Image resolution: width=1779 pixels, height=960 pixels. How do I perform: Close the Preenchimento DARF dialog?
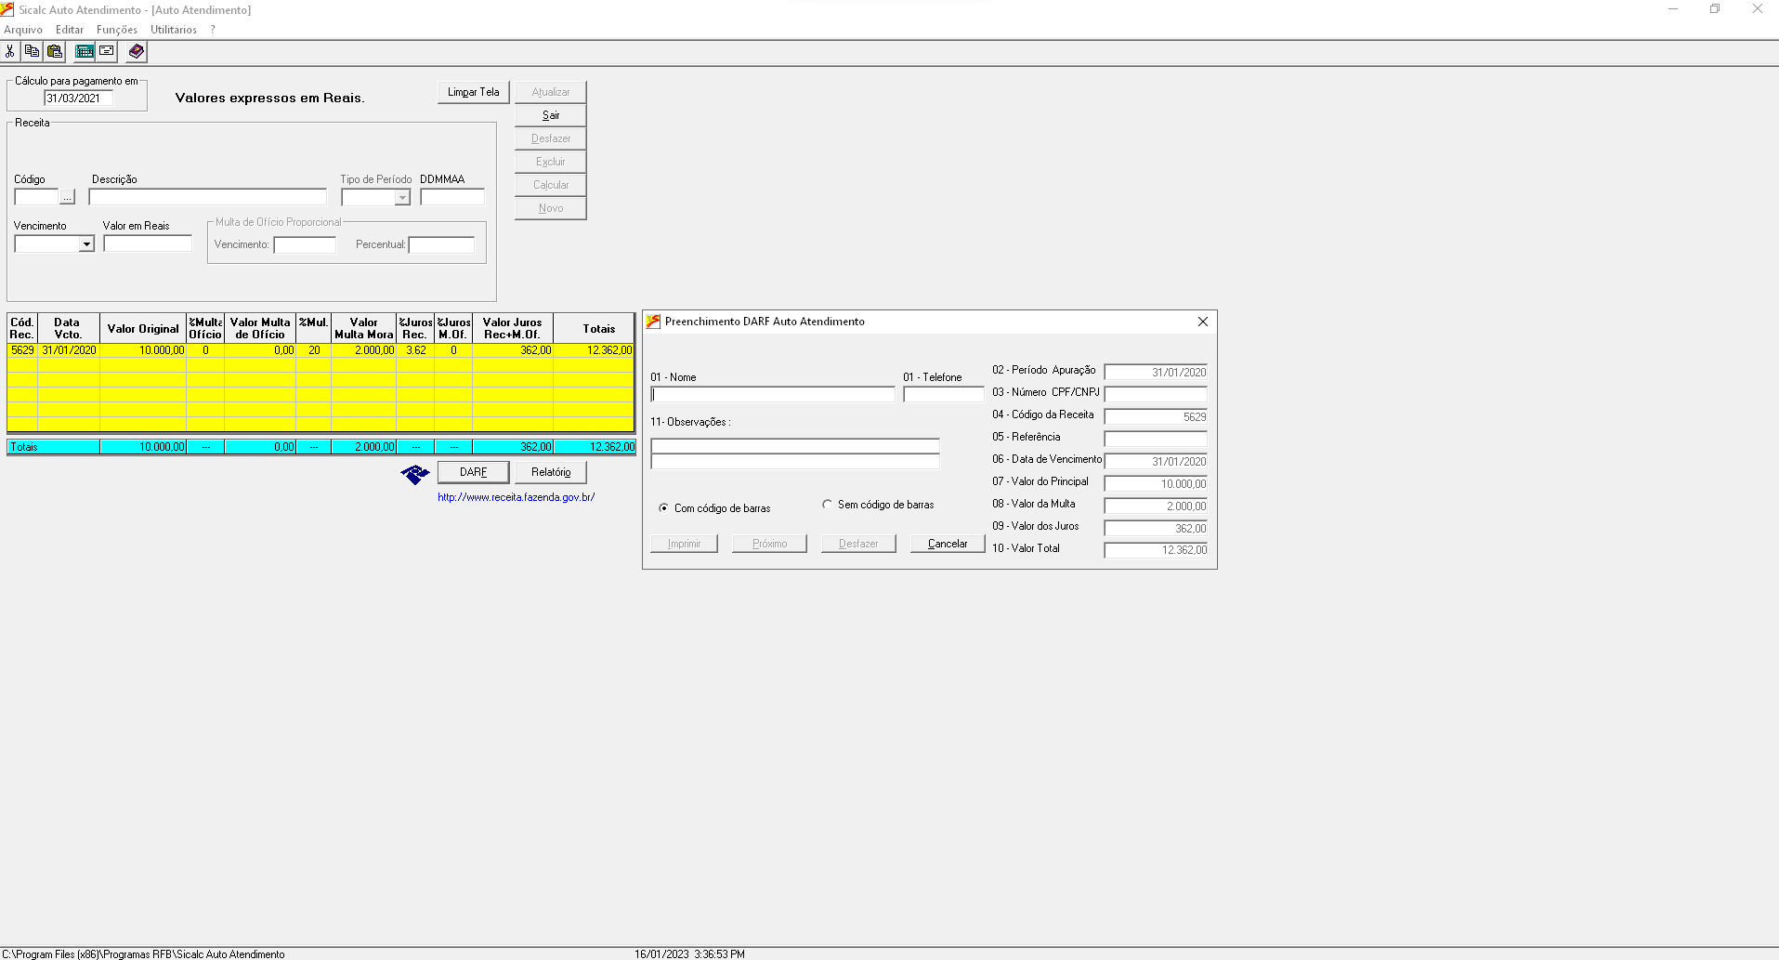coord(1202,322)
